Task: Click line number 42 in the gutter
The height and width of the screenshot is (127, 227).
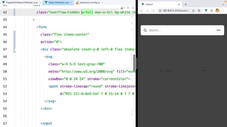Action: pos(5,12)
